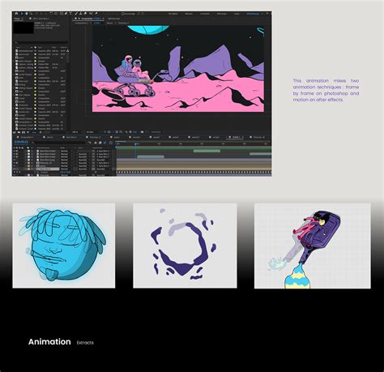Click the New Composition icon in Project panel
Image resolution: width=384 pixels, height=372 pixels.
coord(23,132)
